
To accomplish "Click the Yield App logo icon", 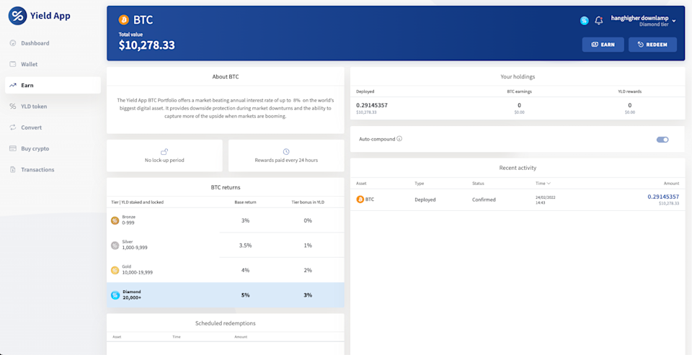I will [17, 15].
